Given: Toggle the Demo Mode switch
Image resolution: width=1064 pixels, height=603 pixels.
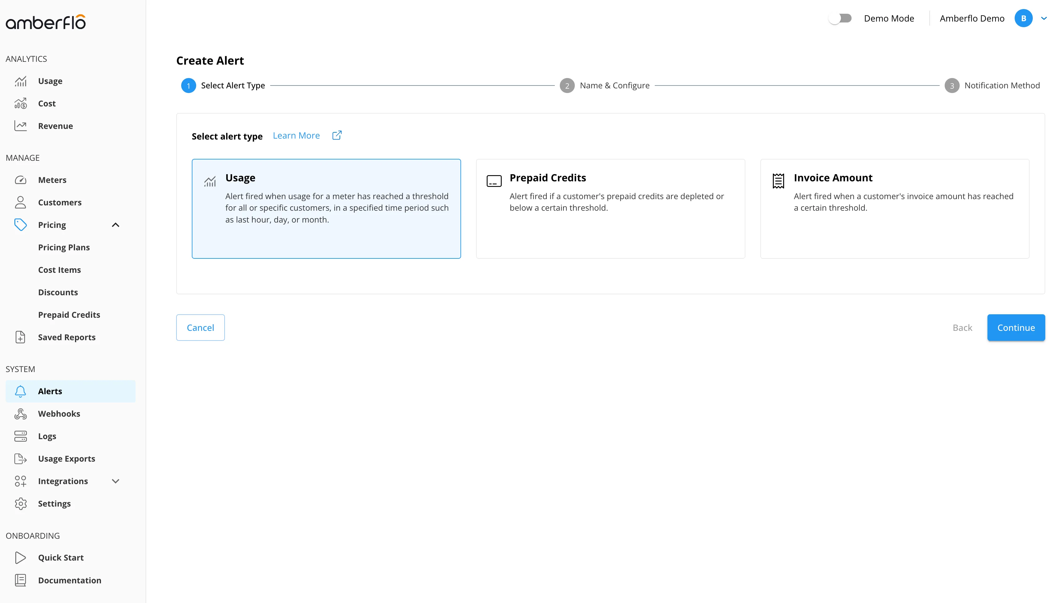Looking at the screenshot, I should pos(840,18).
